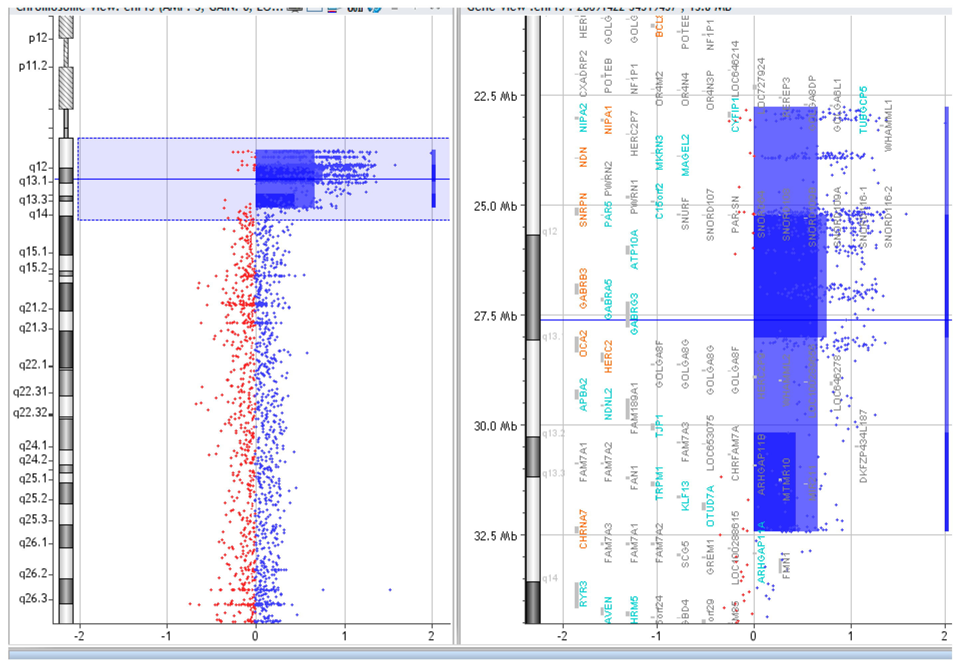The image size is (961, 669).
Task: Click the SCG5 gene label
Action: (685, 554)
